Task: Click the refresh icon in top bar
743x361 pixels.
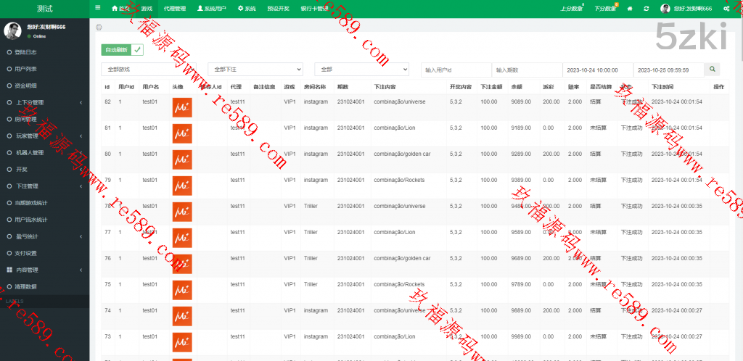Action: [x=646, y=9]
